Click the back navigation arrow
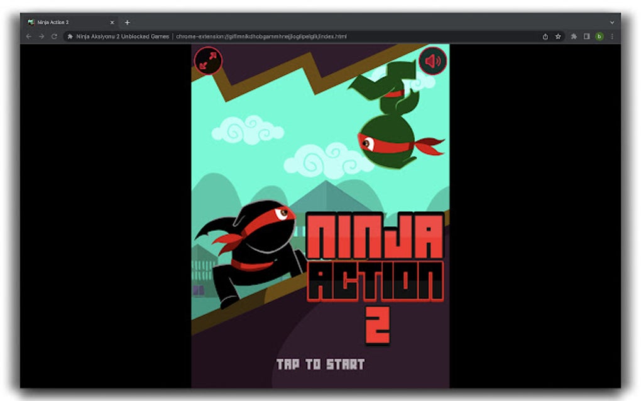The height and width of the screenshot is (401, 641). (x=28, y=36)
